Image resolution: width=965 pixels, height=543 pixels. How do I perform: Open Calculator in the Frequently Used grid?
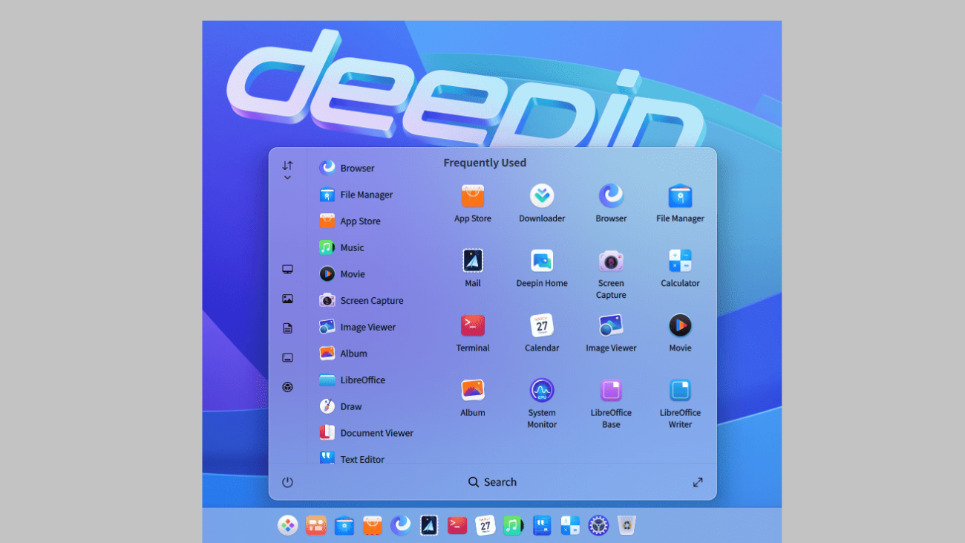(x=680, y=268)
